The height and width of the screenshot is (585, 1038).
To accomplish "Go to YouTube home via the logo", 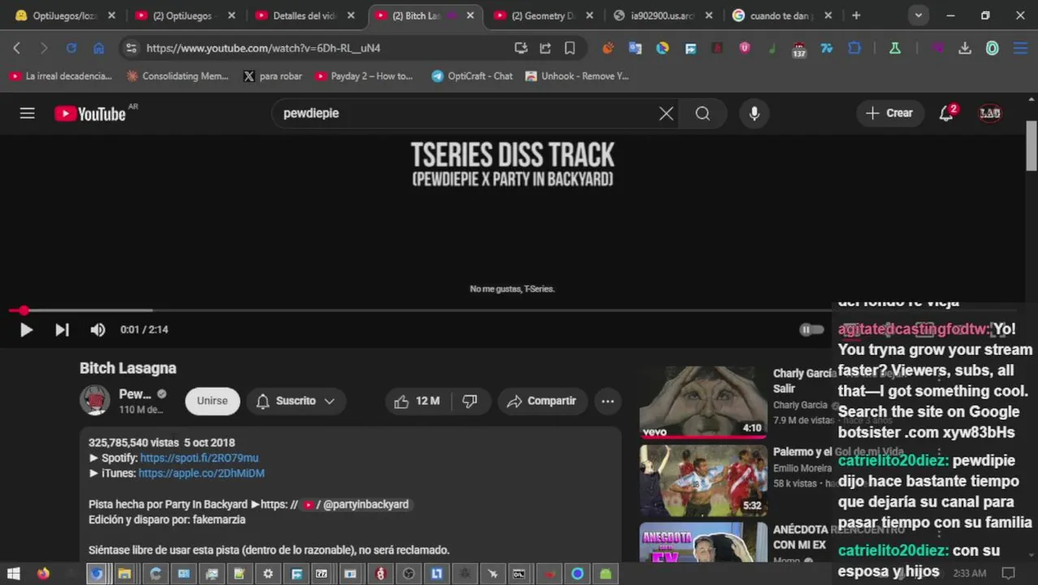I will coord(90,114).
